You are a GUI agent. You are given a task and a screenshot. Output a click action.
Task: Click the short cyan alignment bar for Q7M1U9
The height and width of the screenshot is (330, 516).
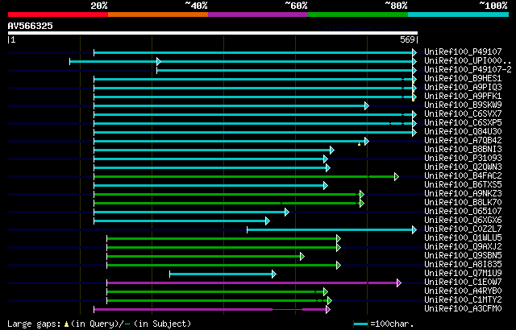tap(221, 274)
